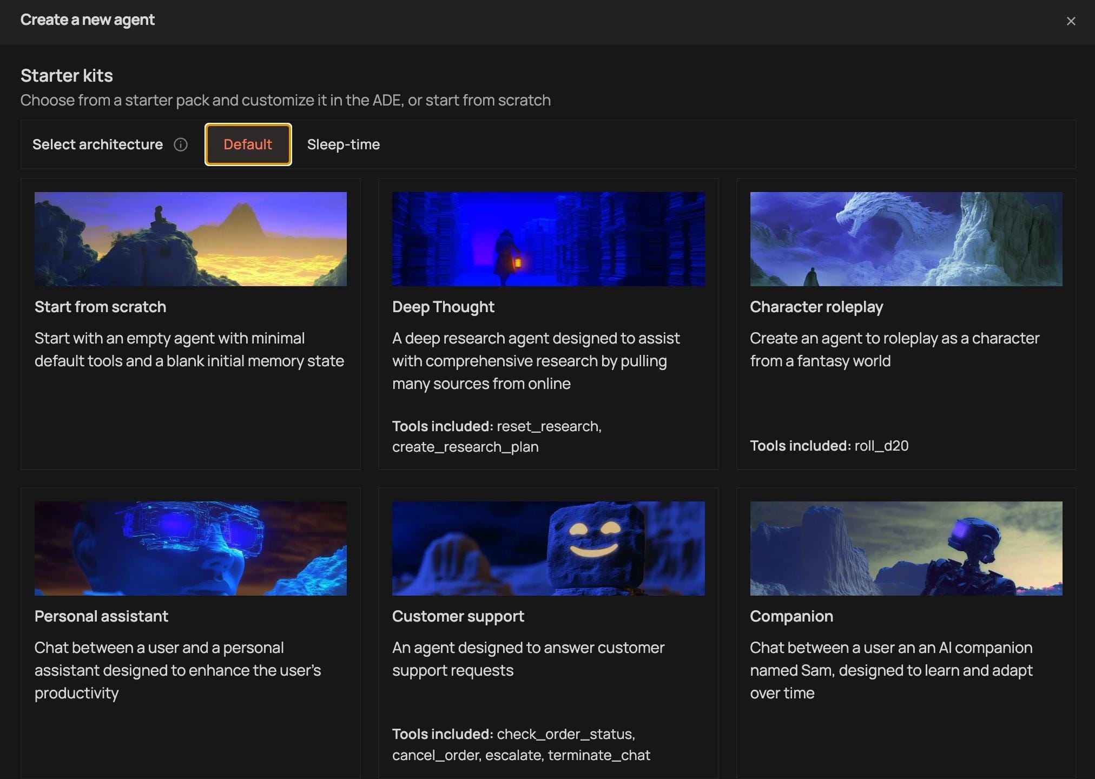Select the Default architecture option
The image size is (1095, 779).
(x=248, y=144)
